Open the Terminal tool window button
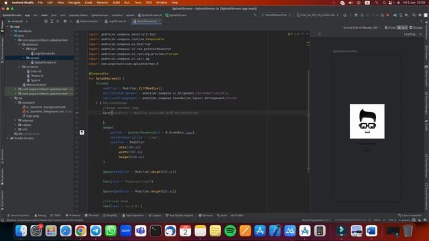Screen dimensions: 429x241 pyautogui.click(x=92, y=216)
